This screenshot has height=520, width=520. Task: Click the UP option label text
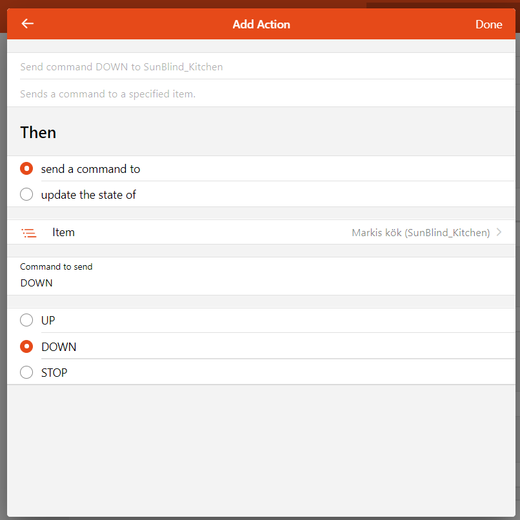48,320
